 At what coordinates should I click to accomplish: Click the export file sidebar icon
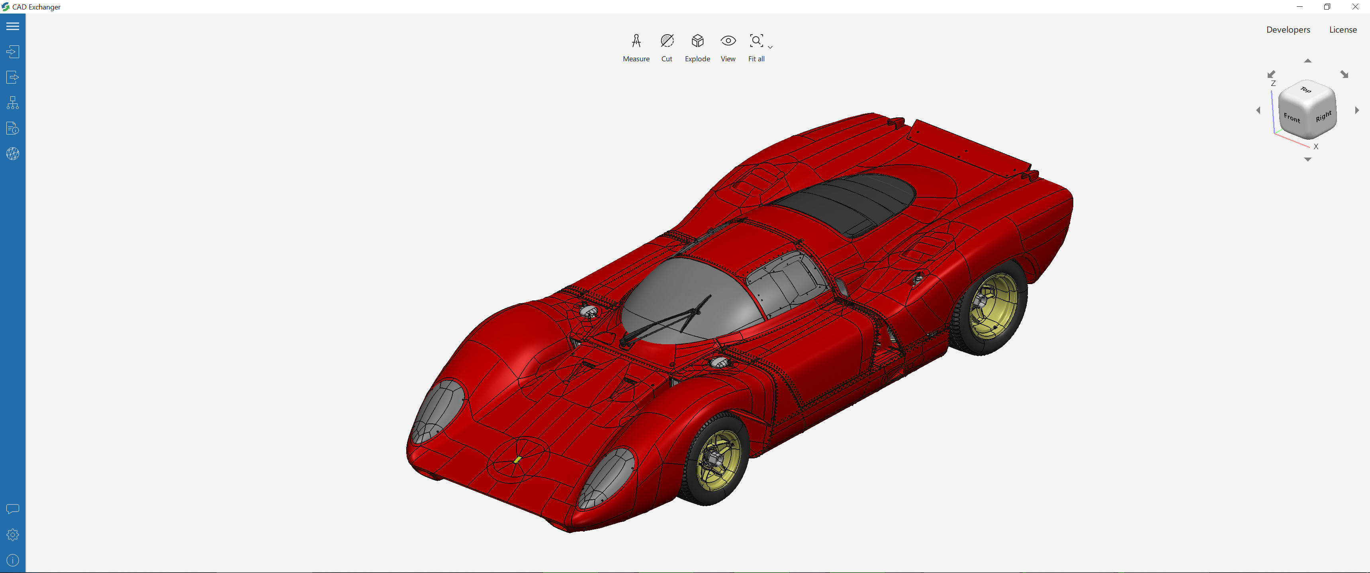tap(13, 77)
